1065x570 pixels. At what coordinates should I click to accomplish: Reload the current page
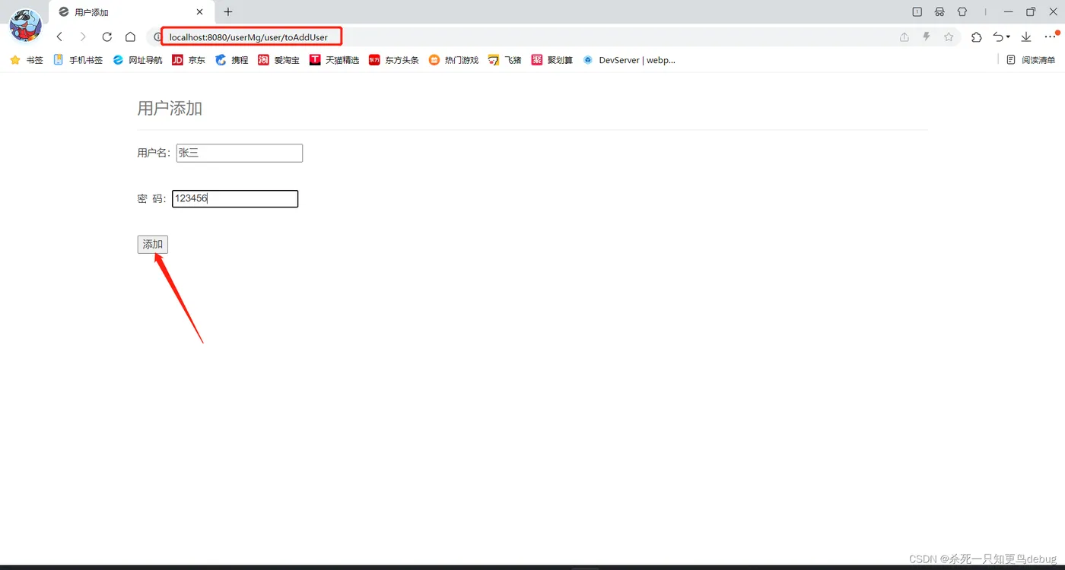[x=106, y=36]
